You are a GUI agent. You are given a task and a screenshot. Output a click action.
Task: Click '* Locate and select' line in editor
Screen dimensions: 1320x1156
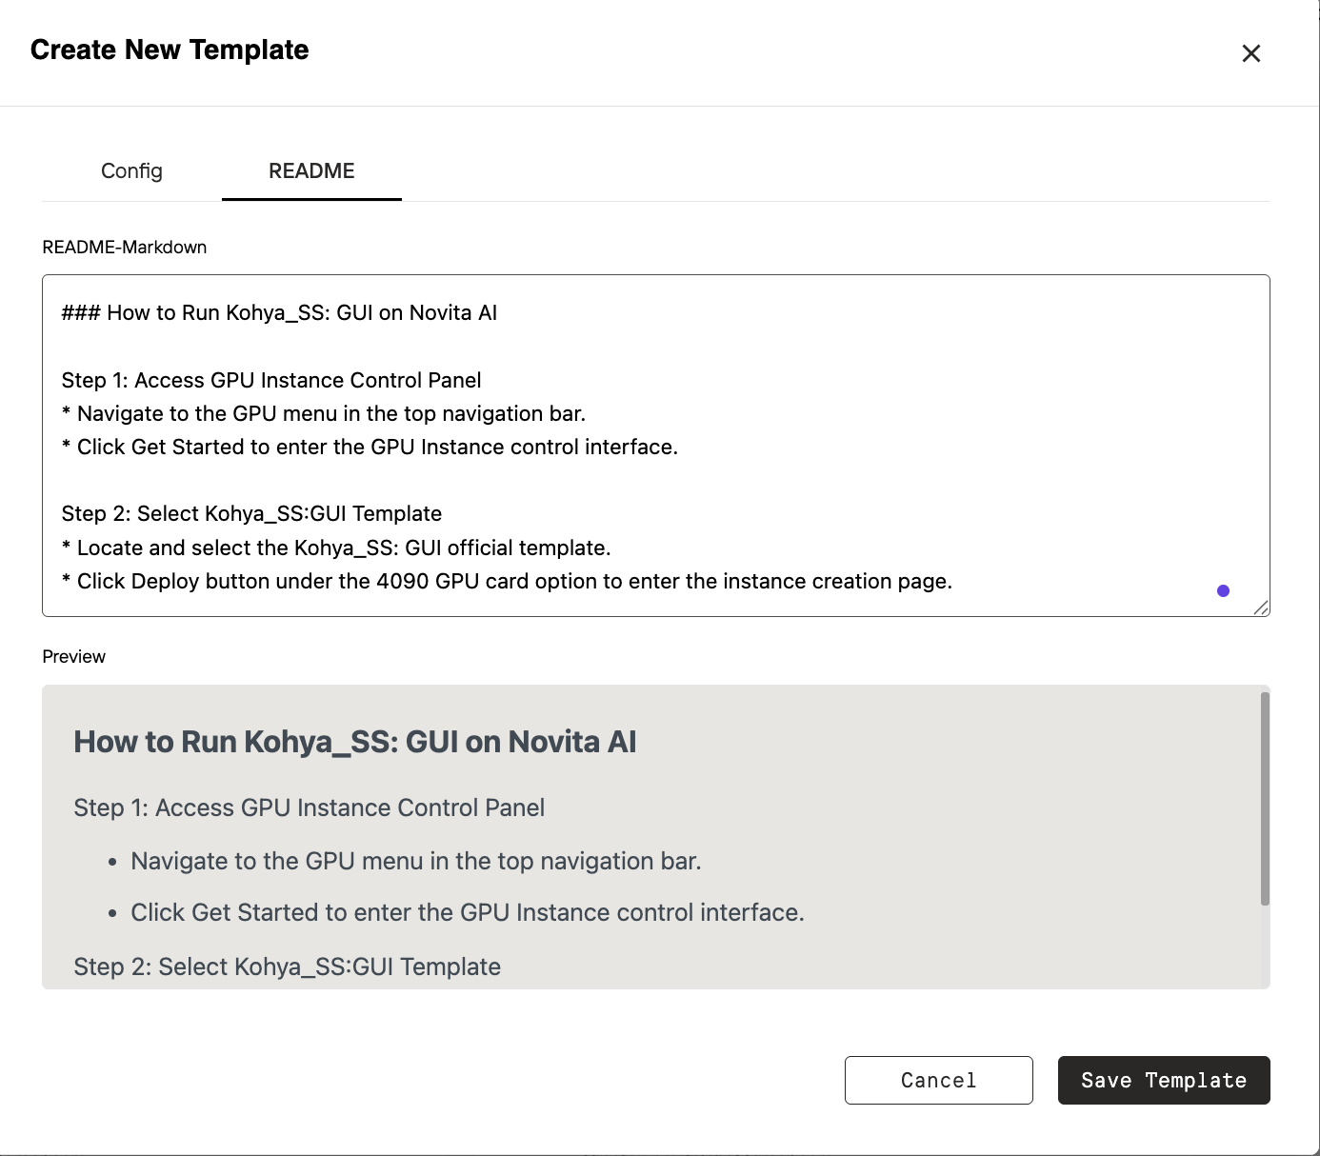[x=336, y=548]
